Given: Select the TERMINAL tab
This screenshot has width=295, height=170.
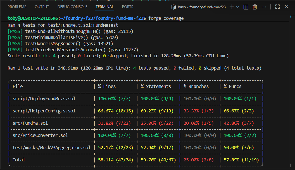Looking at the screenshot, I should (104, 7).
